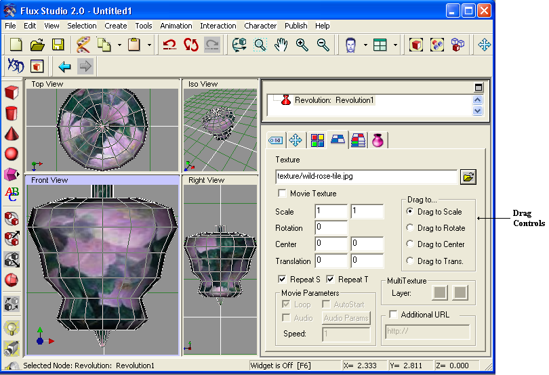The height and width of the screenshot is (375, 549).
Task: Save the scene with floppy icon
Action: coord(58,45)
